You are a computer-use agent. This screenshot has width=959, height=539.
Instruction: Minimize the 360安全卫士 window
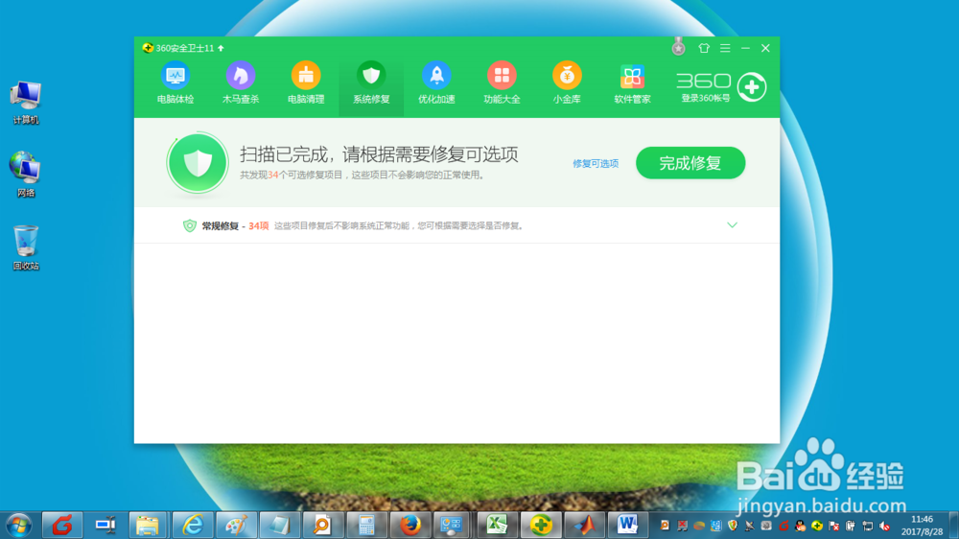tap(745, 48)
